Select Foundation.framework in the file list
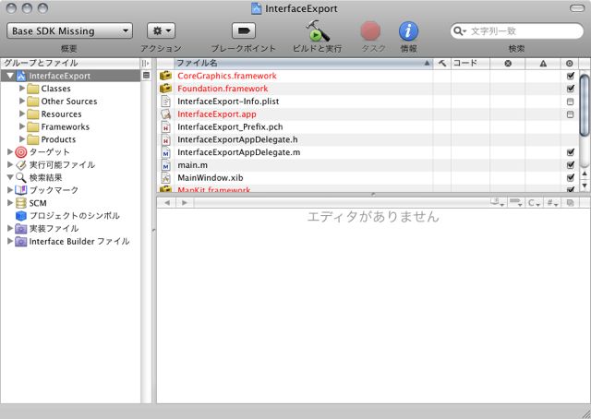The width and height of the screenshot is (591, 419). pyautogui.click(x=223, y=89)
